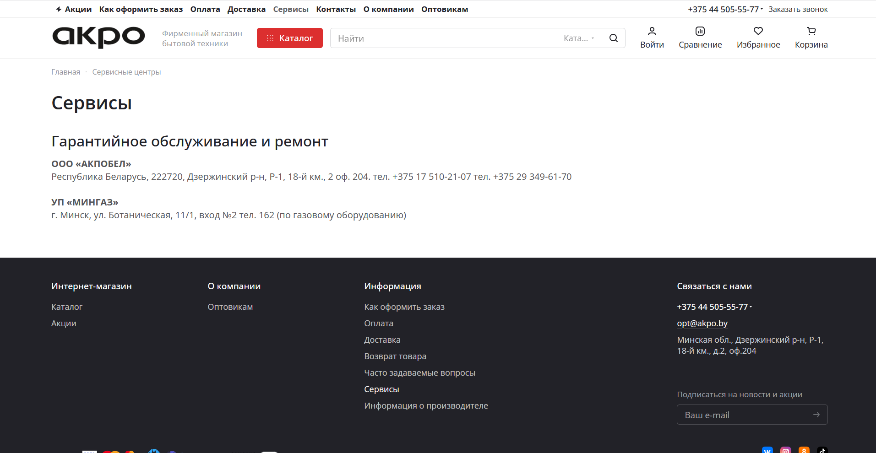
Task: Click the lightning icon next to Акции
Action: [x=58, y=9]
